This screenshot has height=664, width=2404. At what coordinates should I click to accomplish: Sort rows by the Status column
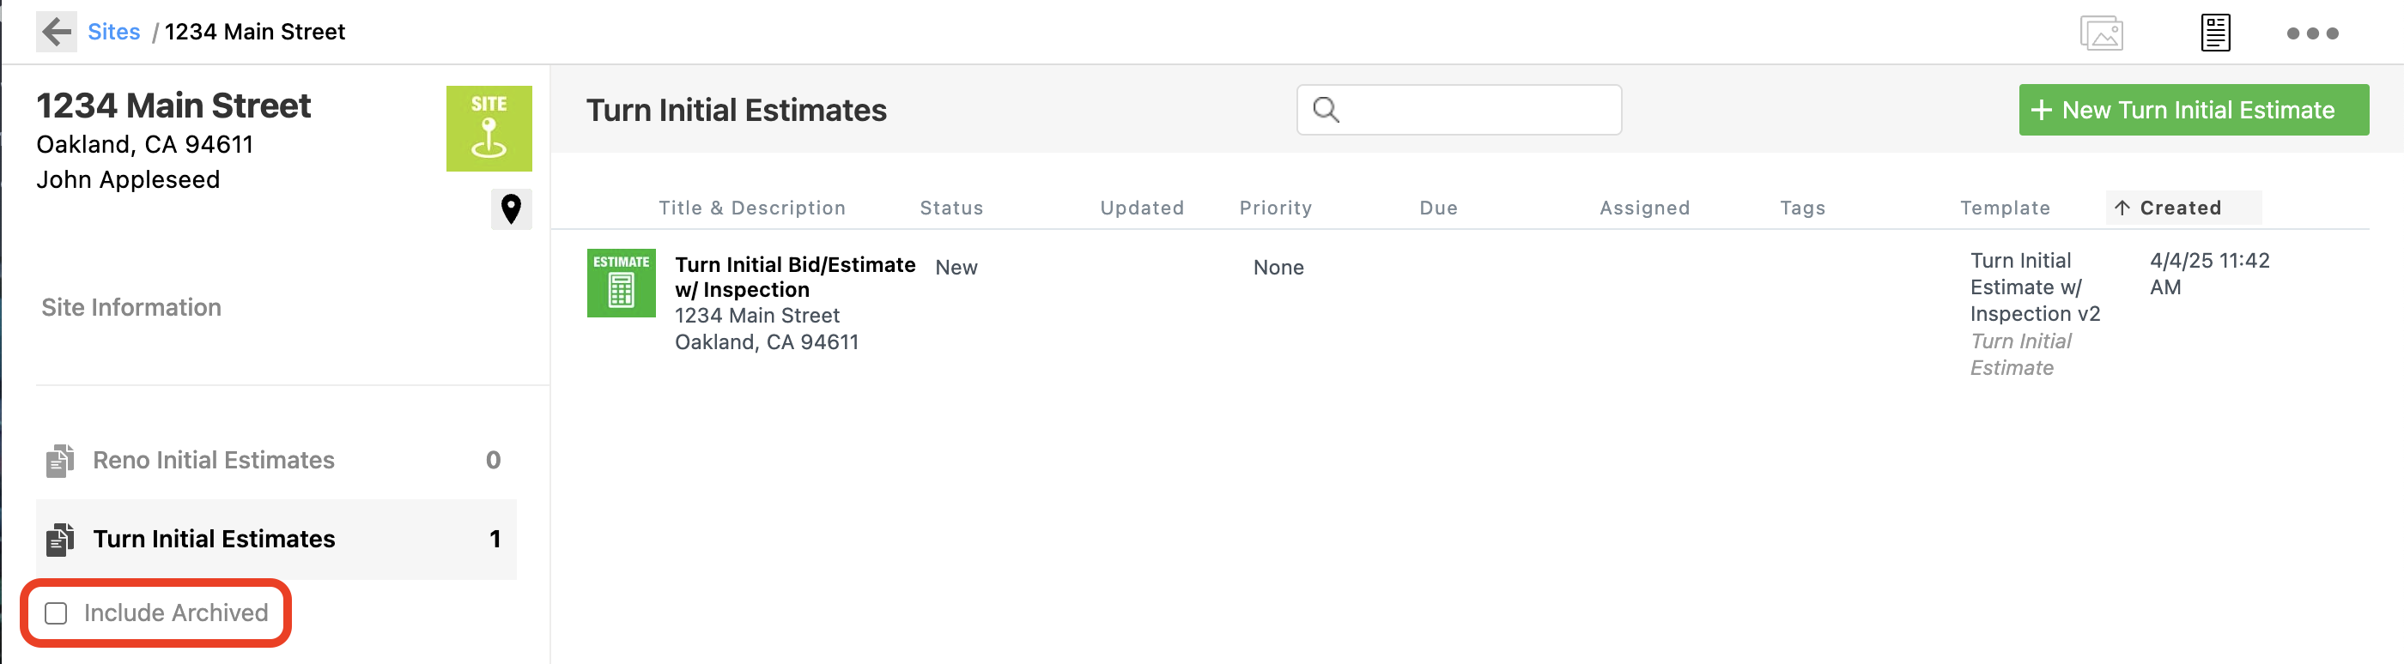tap(951, 207)
